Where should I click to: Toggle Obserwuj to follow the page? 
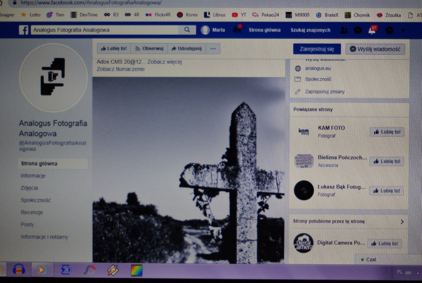click(x=149, y=49)
